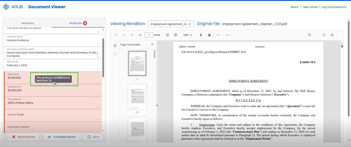Toggle page thumbnails sidebar icon
Image resolution: width=351 pixels, height=147 pixels.
(x=115, y=46)
